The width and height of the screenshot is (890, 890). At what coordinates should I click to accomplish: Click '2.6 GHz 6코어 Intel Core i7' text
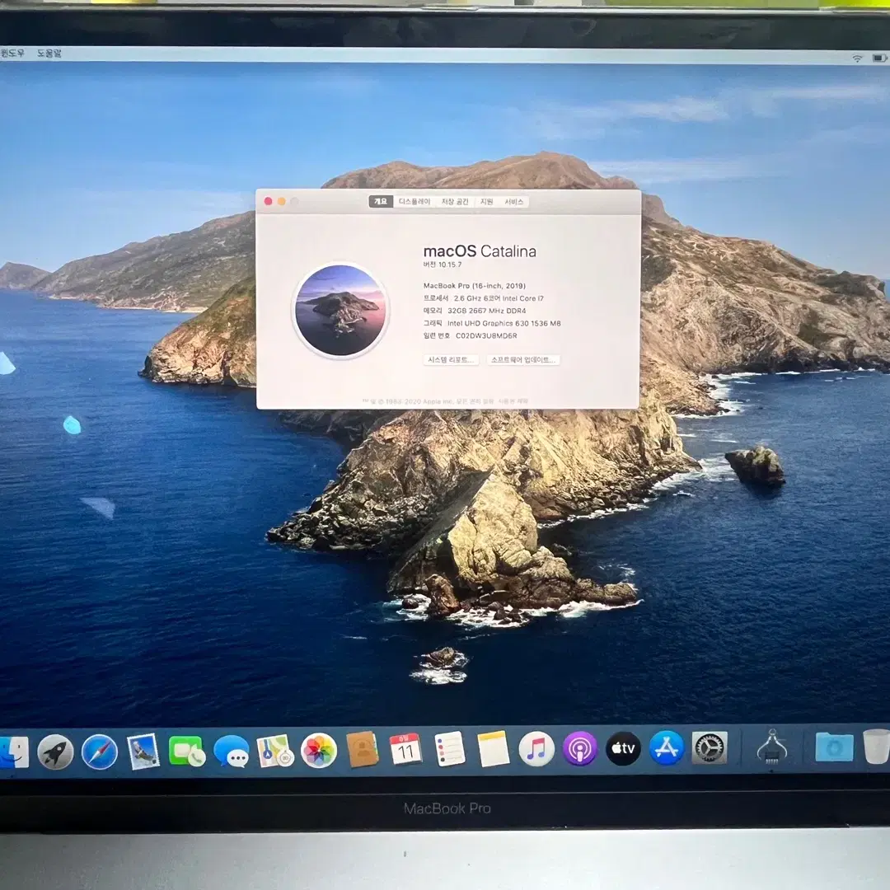click(x=499, y=298)
